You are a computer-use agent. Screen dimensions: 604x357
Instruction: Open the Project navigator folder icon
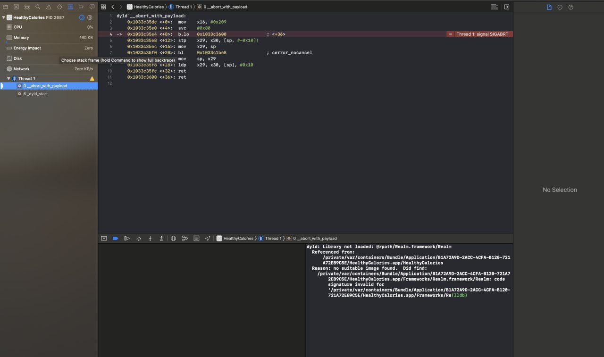(5, 7)
